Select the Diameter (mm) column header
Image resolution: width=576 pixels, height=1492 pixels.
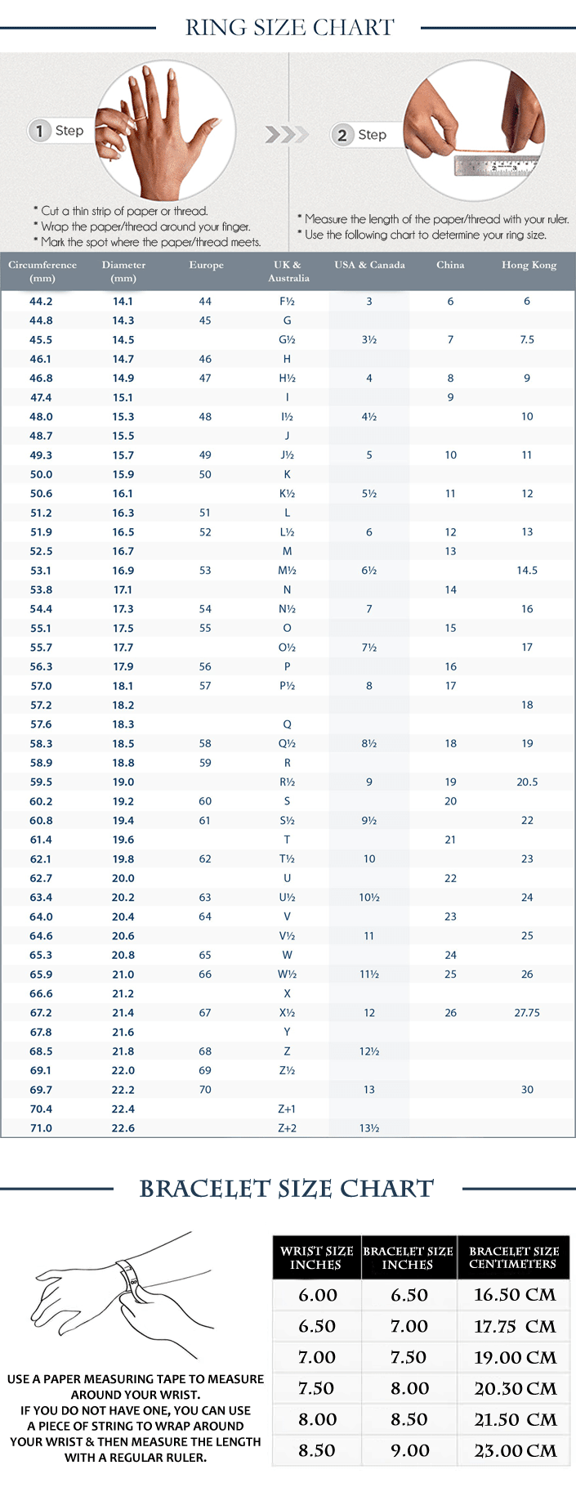click(123, 271)
